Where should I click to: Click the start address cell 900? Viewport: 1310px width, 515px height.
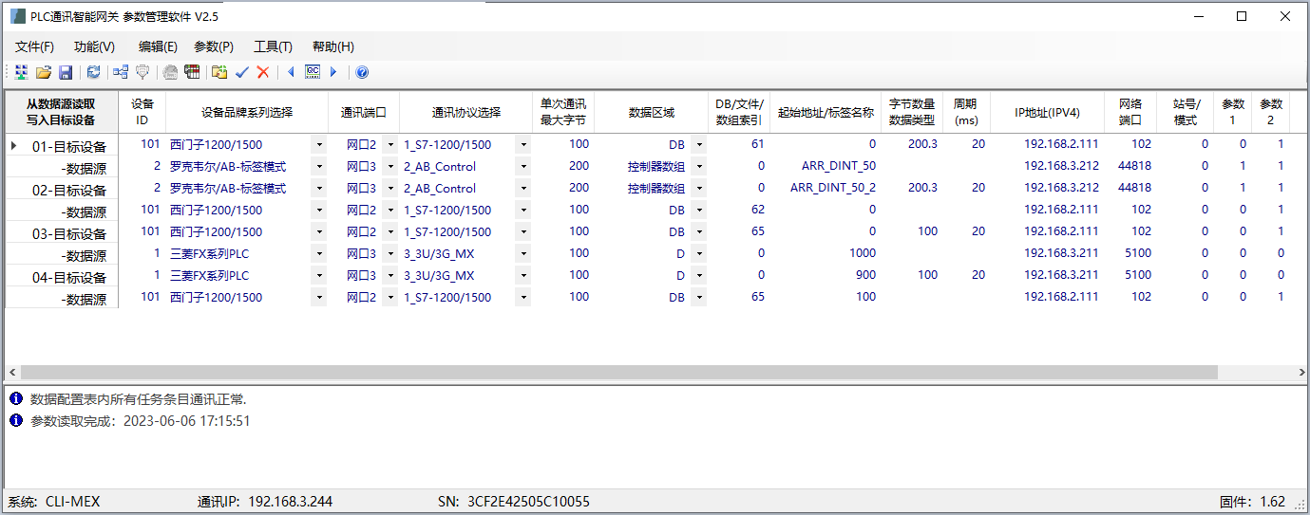(x=826, y=275)
